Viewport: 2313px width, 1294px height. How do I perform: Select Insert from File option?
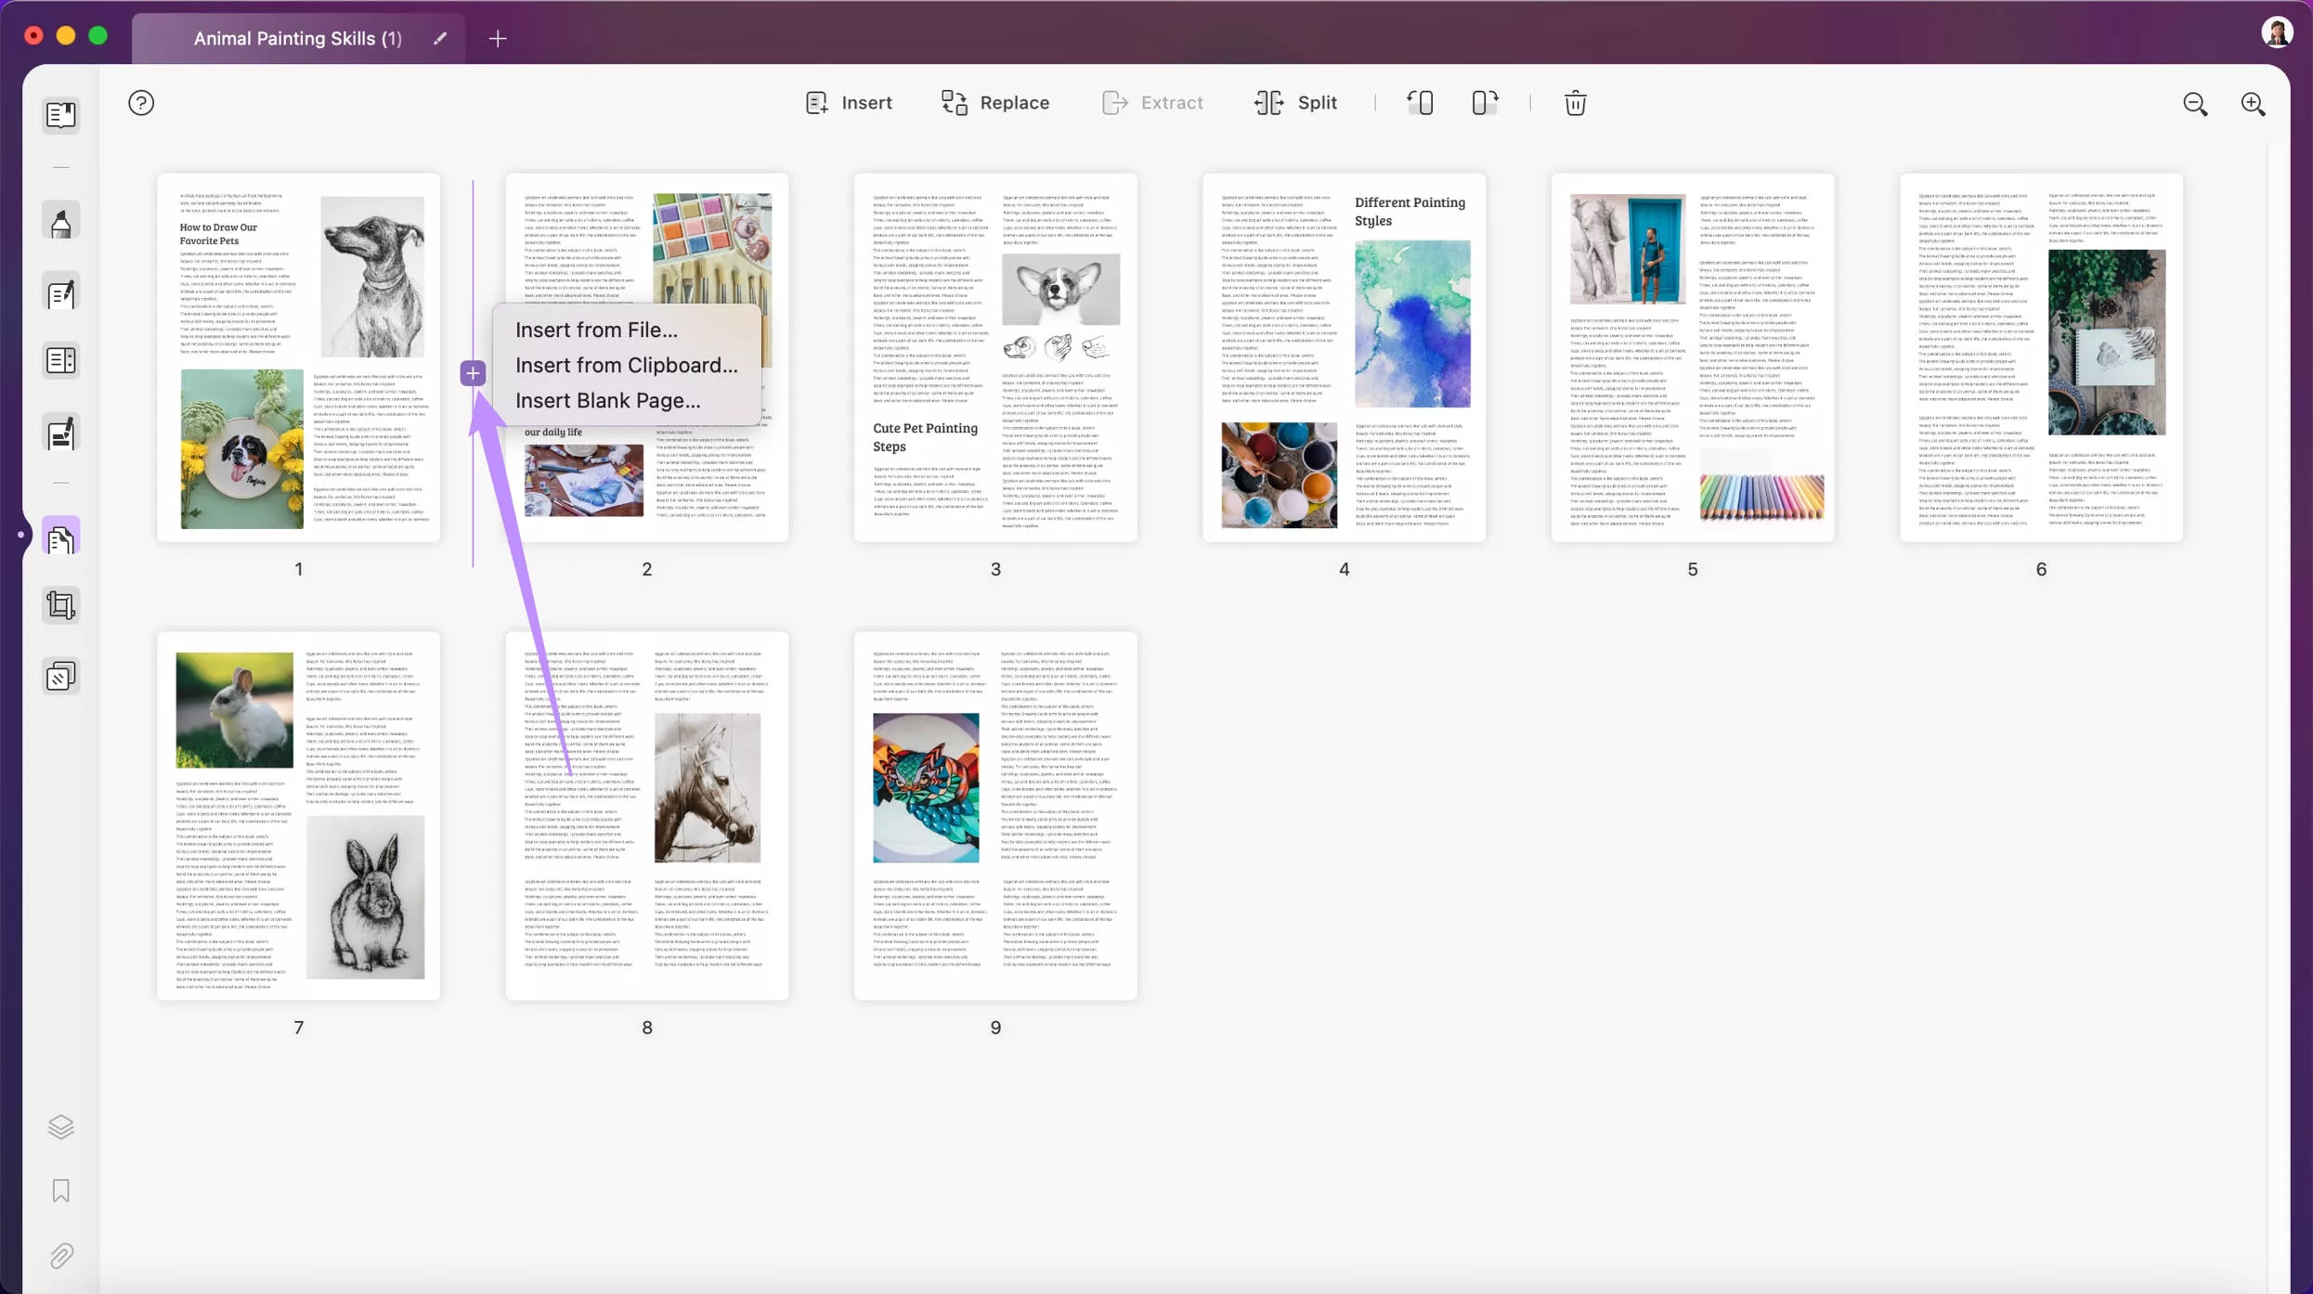pos(596,329)
